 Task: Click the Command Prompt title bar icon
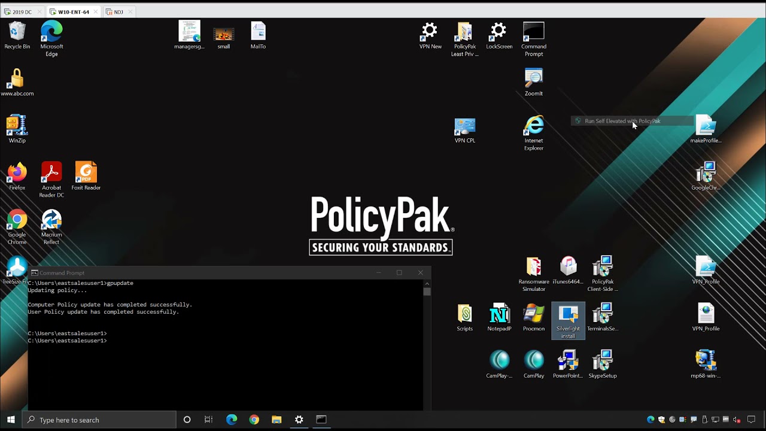coord(34,273)
